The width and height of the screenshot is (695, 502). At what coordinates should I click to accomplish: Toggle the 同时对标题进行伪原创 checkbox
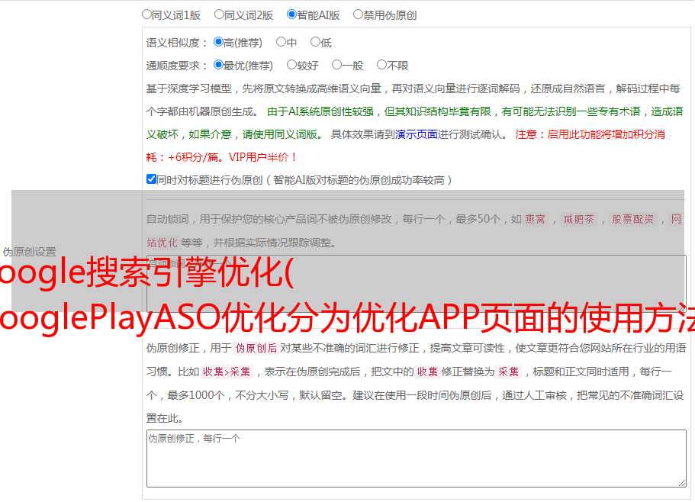point(151,180)
